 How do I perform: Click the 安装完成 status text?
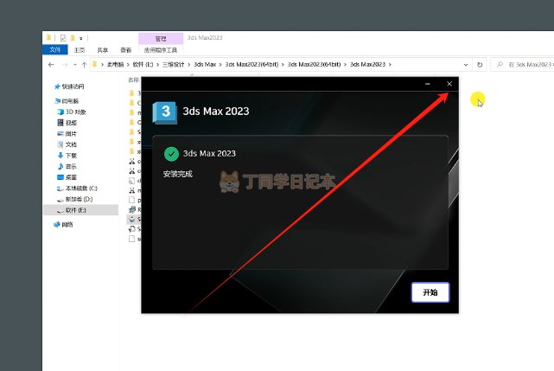[178, 174]
